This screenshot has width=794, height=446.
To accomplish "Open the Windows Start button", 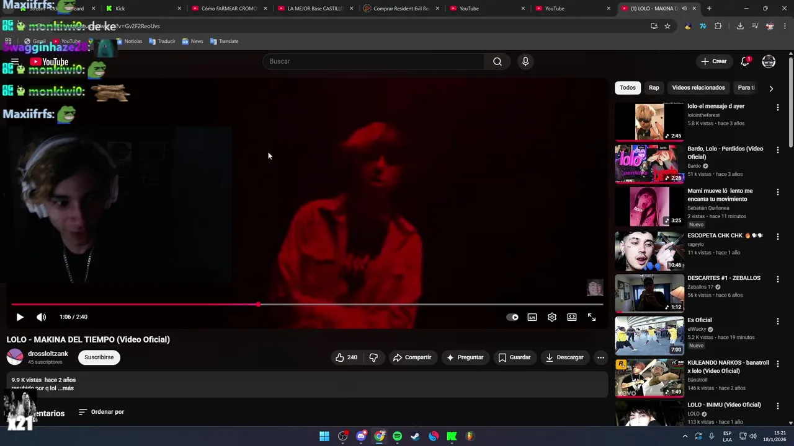I will (x=324, y=436).
